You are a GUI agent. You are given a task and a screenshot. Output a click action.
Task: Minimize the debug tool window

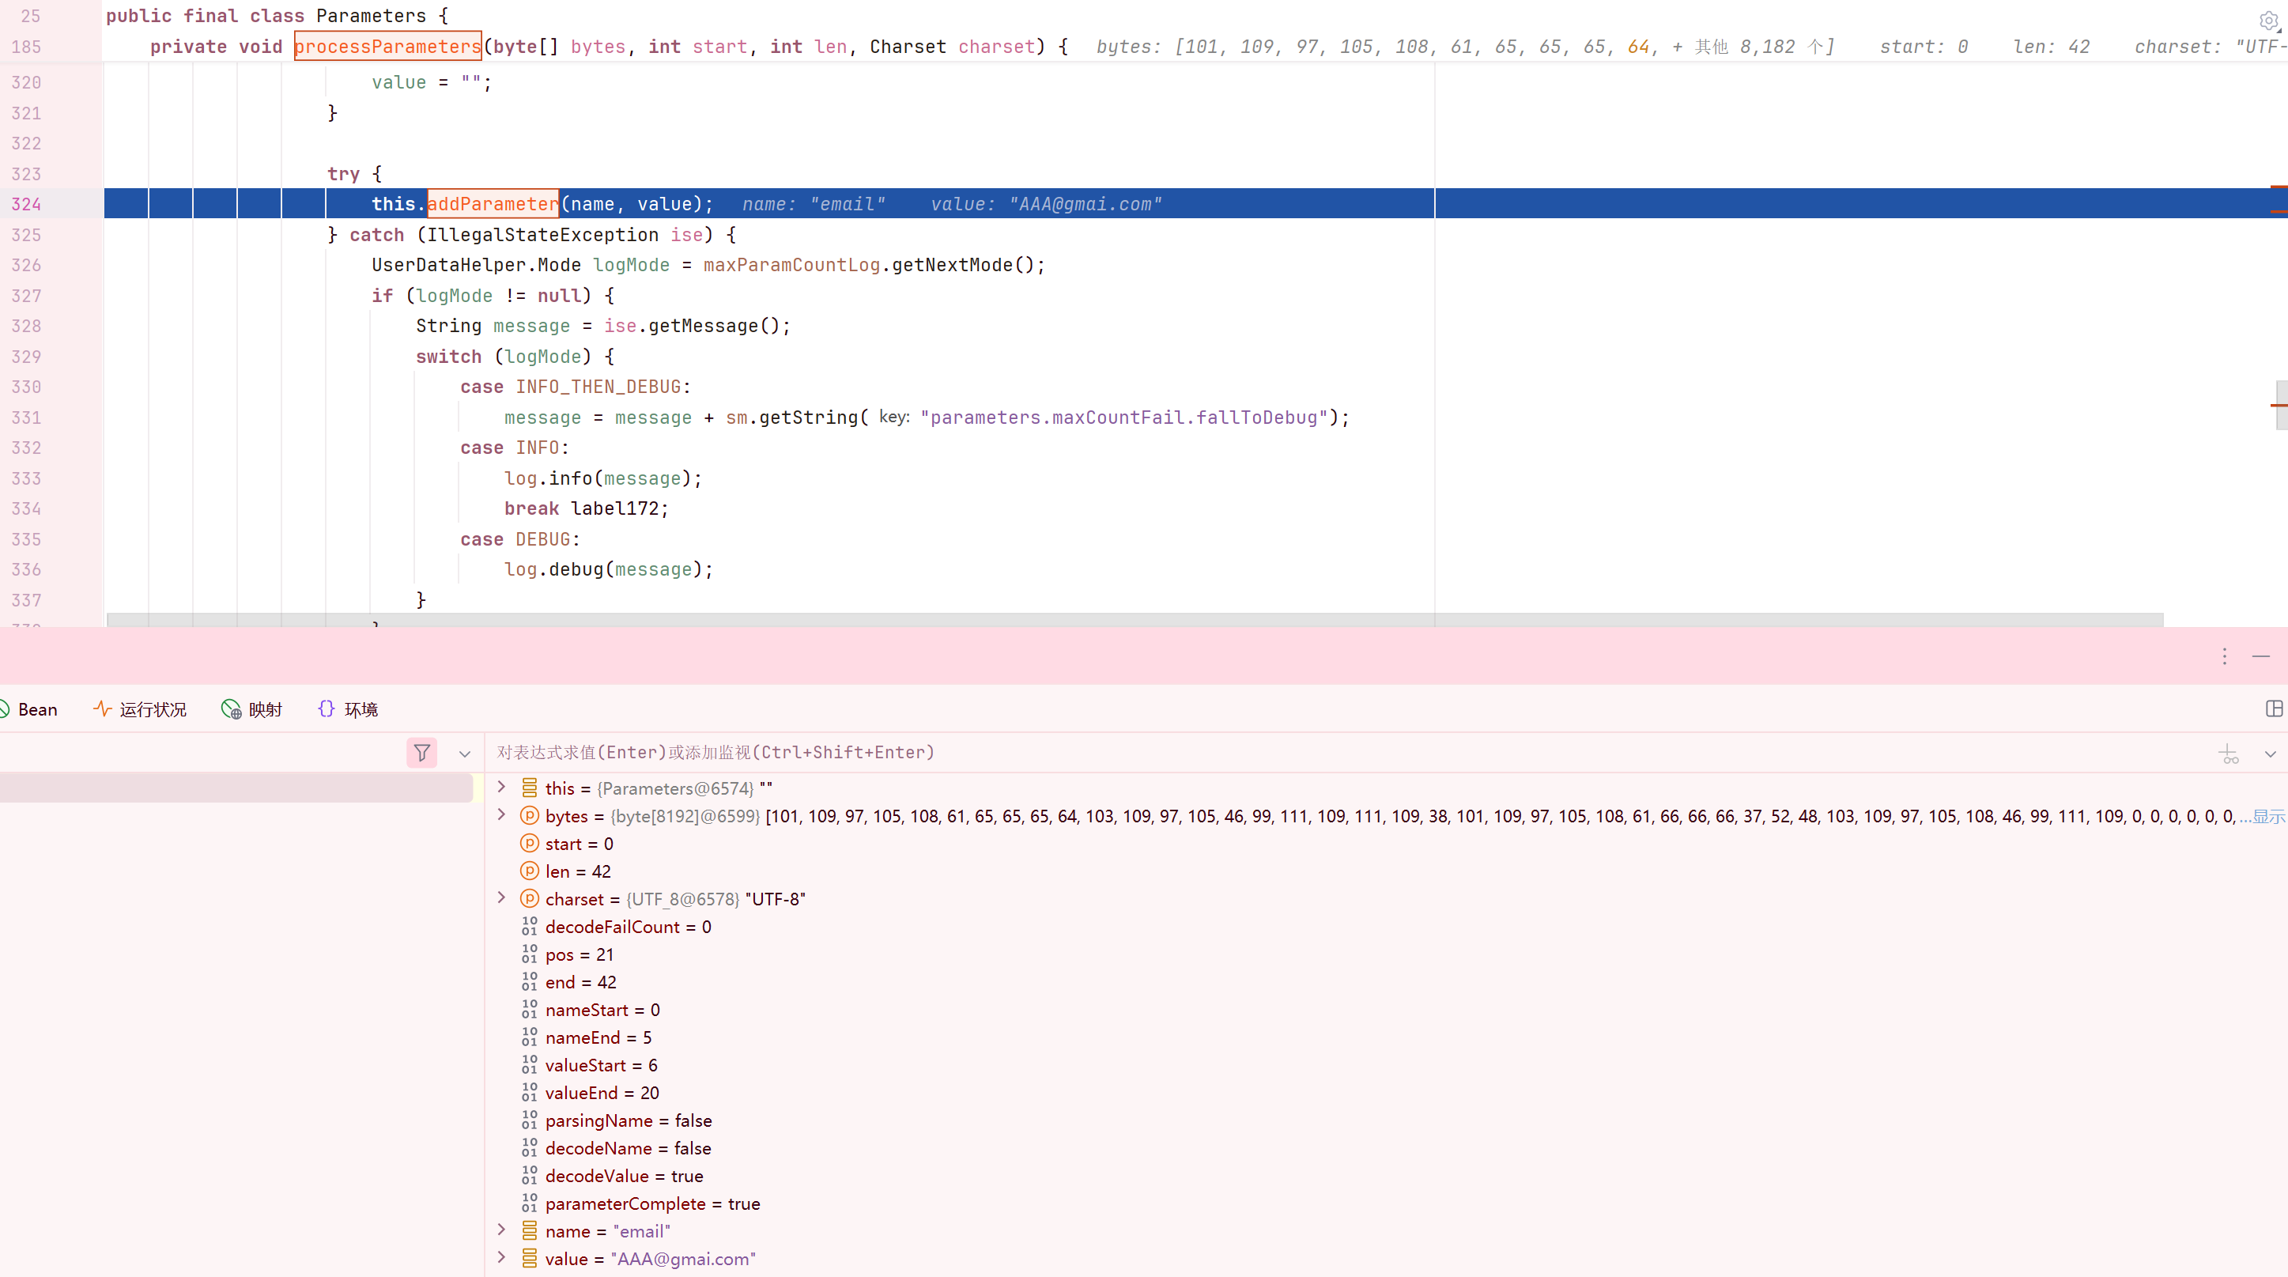tap(2261, 656)
